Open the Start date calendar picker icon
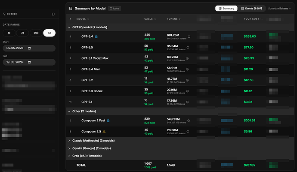The image size is (297, 172). [29, 48]
